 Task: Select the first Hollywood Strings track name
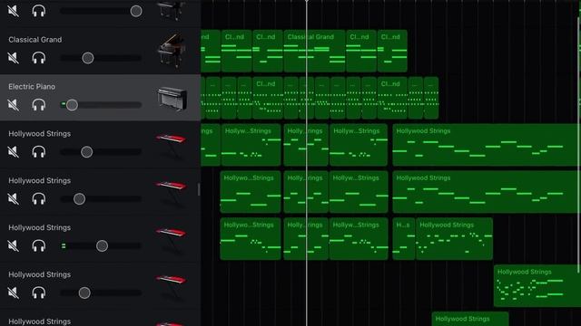[x=40, y=133]
